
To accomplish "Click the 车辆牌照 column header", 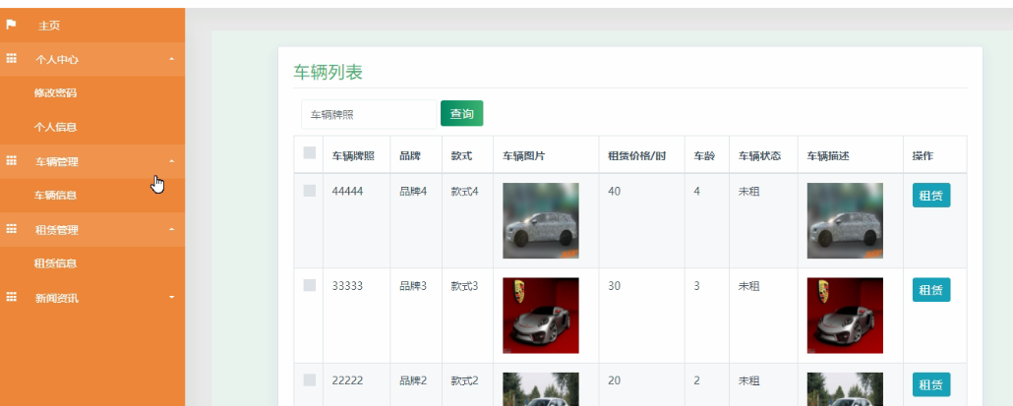I will coord(353,156).
